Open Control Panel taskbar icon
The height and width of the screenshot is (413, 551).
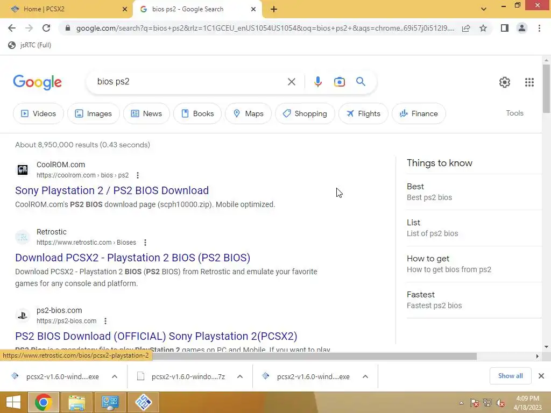pos(110,402)
